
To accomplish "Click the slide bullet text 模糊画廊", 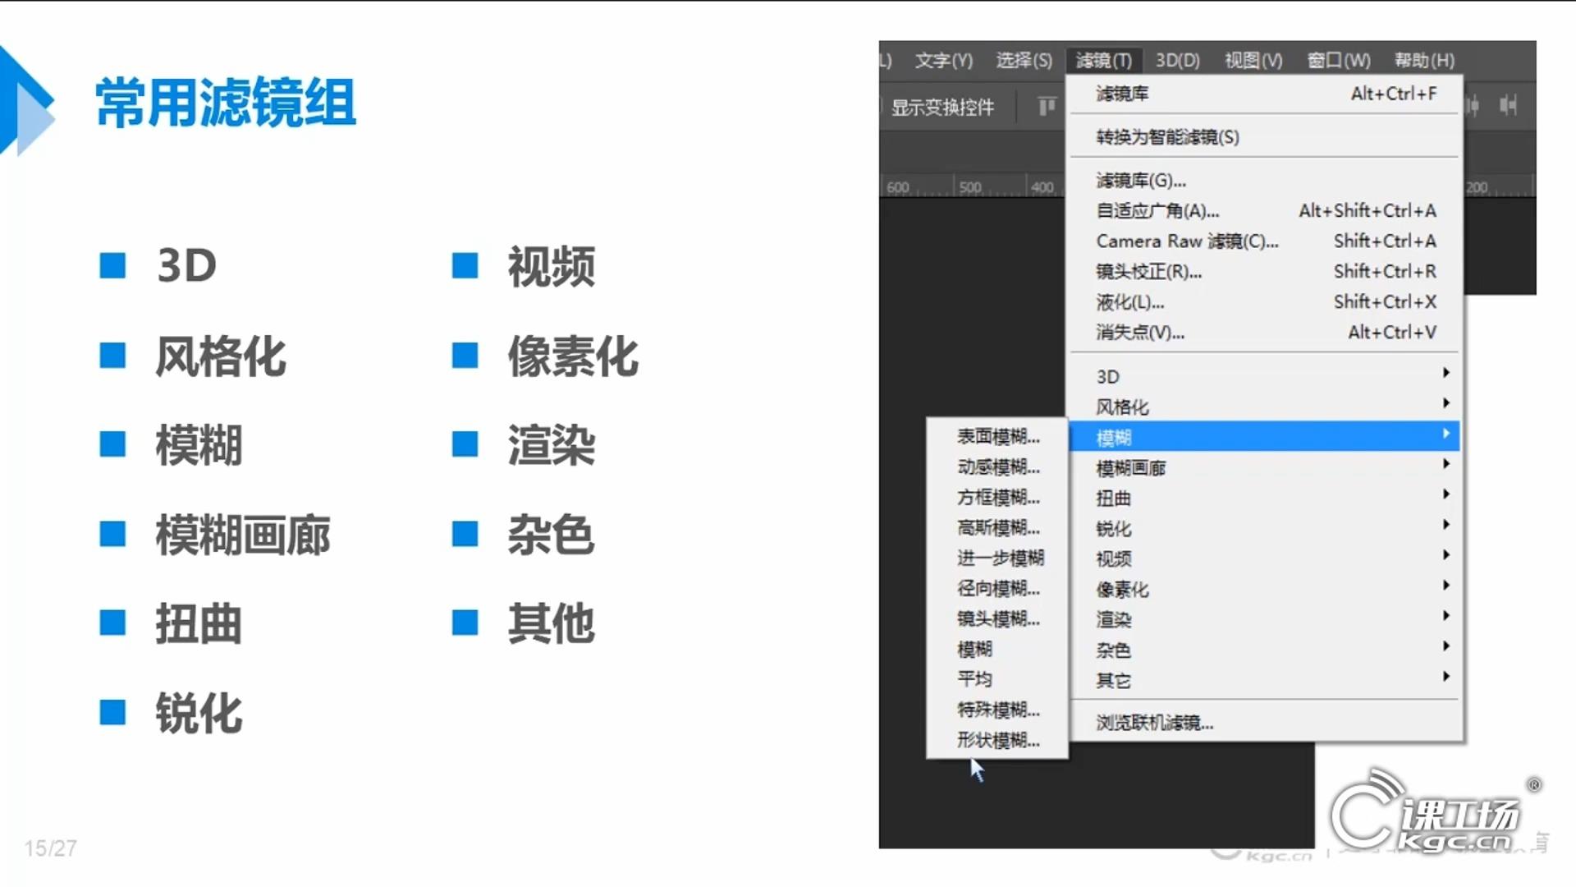I will pos(243,535).
